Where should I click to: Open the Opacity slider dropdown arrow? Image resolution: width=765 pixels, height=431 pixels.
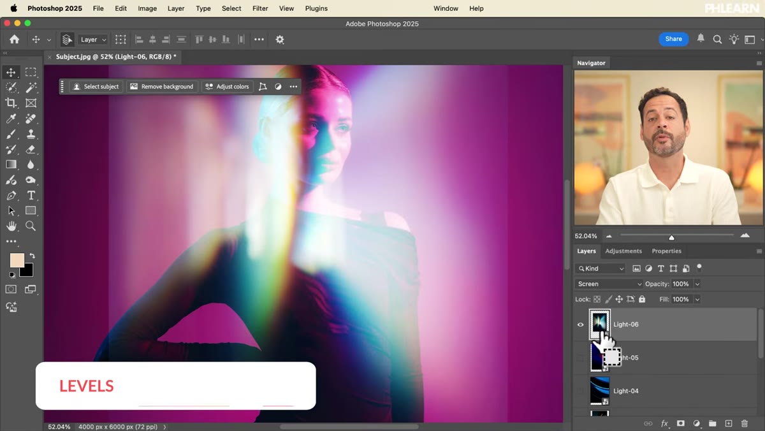pos(697,284)
